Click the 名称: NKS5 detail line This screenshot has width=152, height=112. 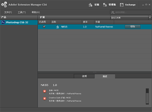[x=54, y=91]
